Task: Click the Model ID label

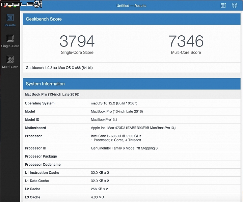Action: tap(32, 120)
